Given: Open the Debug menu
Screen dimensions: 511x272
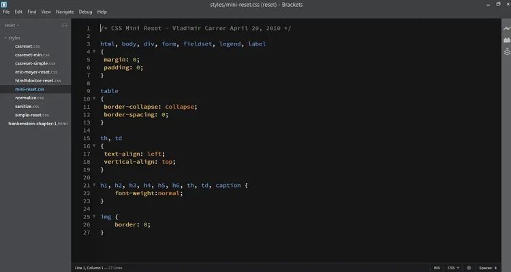Looking at the screenshot, I should click(85, 12).
